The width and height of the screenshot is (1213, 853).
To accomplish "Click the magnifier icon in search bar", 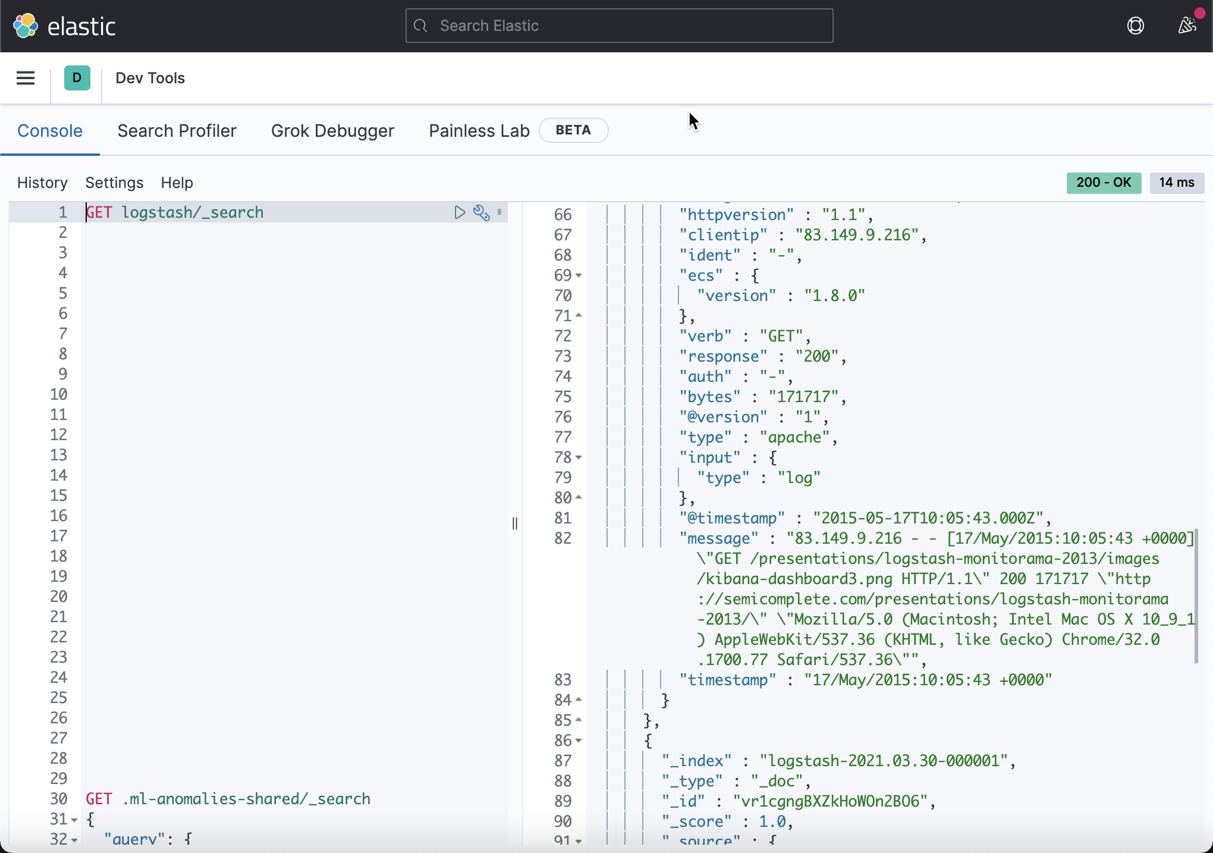I will click(x=421, y=26).
